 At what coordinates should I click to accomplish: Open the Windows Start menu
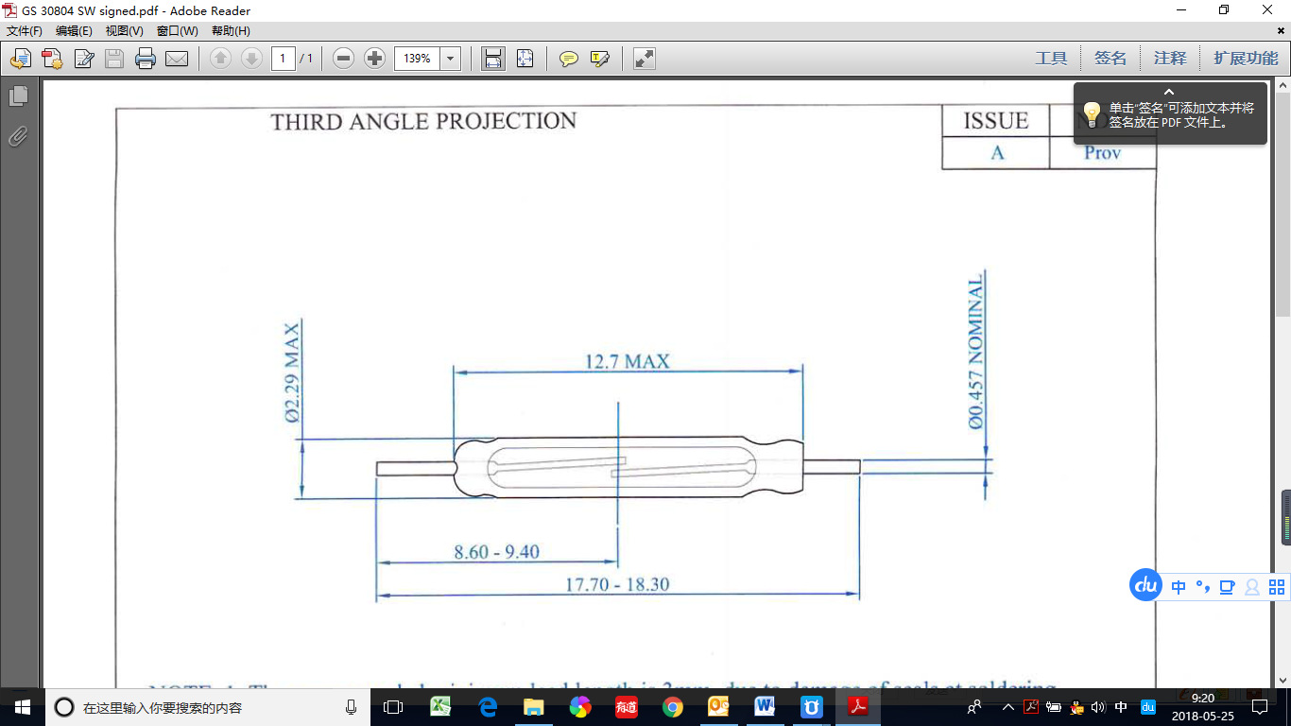tap(23, 707)
